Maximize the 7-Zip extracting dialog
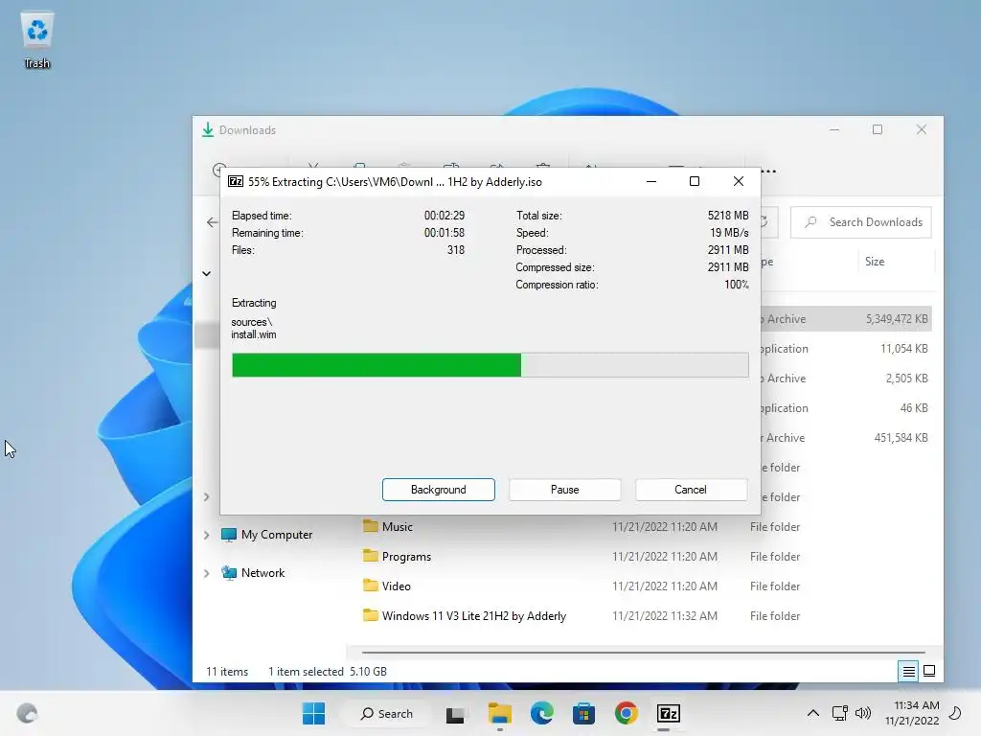Image resolution: width=981 pixels, height=736 pixels. pos(695,181)
